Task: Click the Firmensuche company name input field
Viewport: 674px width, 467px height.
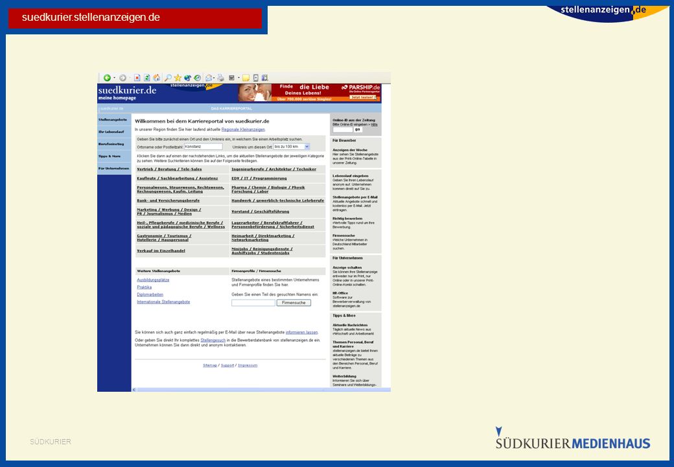Action: (253, 303)
